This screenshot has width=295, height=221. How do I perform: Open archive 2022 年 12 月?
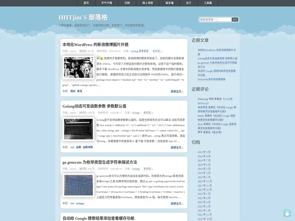(x=204, y=214)
